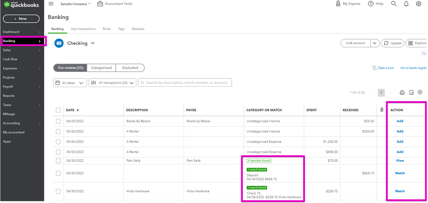Click the Link account button
428x203 pixels.
tap(356, 43)
